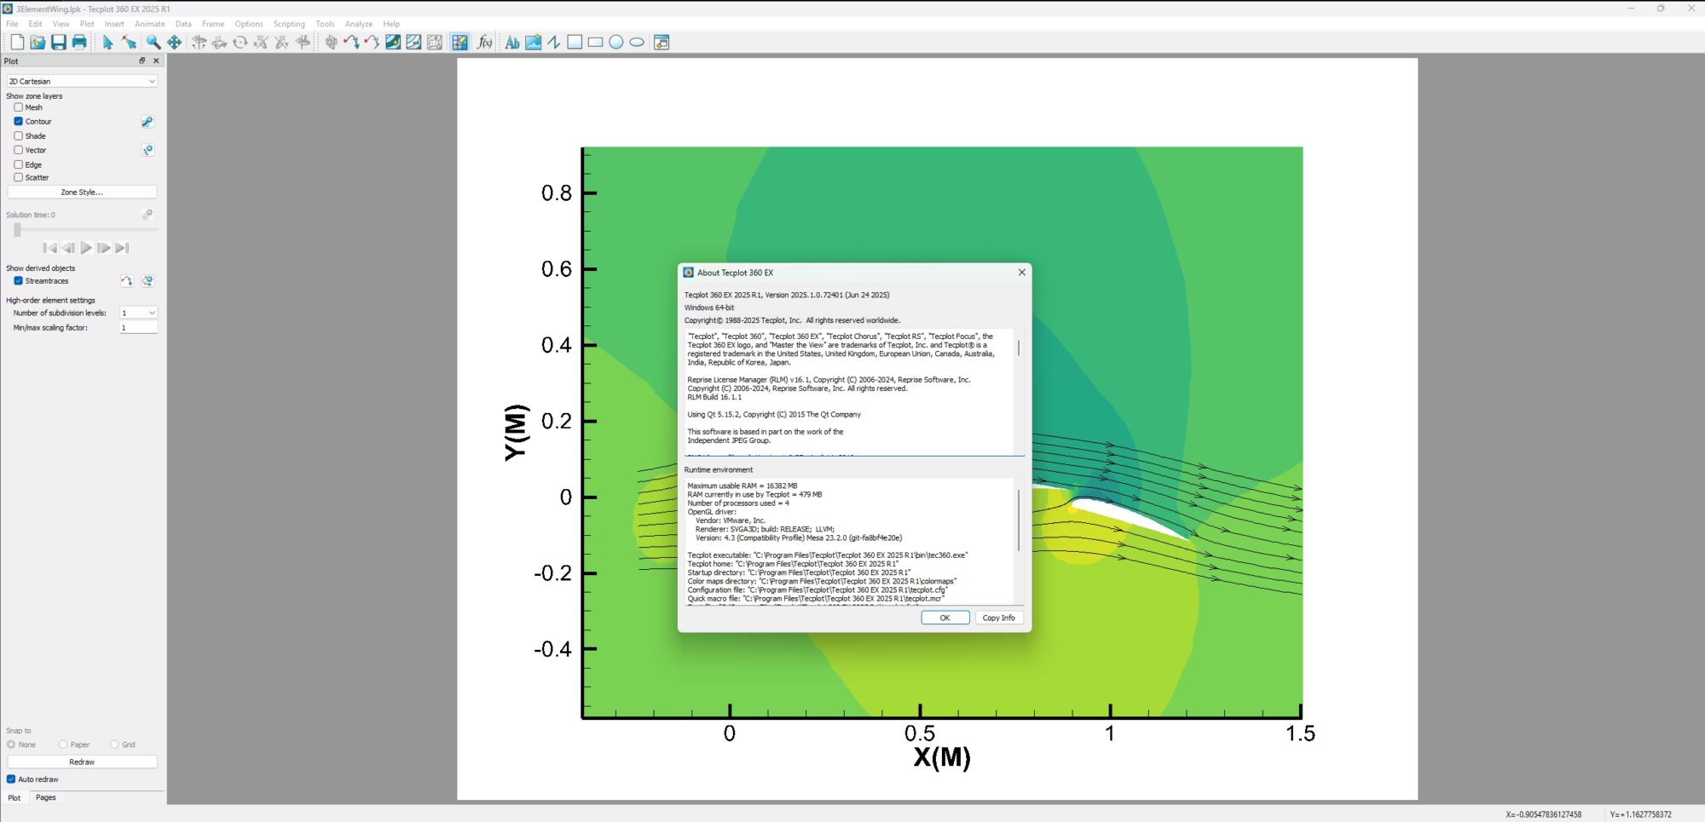
Task: Enable the Shade zone layer
Action: [18, 135]
